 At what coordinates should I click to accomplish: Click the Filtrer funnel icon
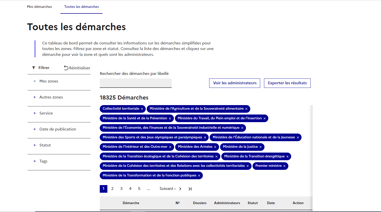[x=34, y=68]
